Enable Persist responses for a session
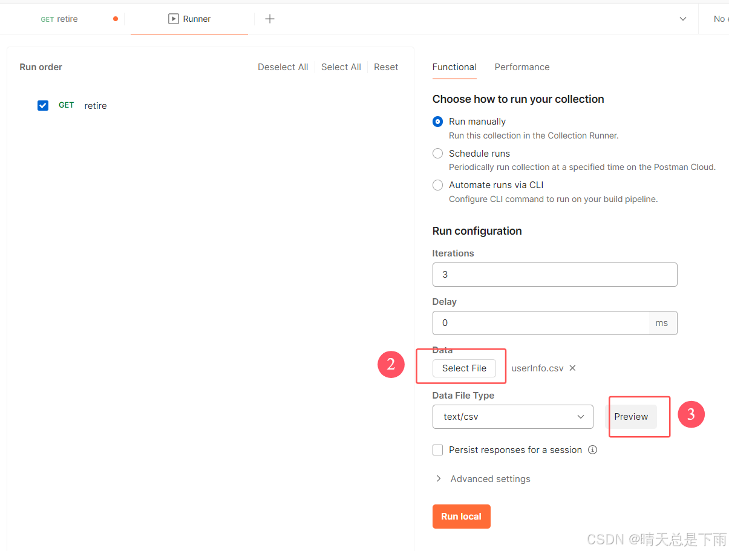 pos(437,449)
